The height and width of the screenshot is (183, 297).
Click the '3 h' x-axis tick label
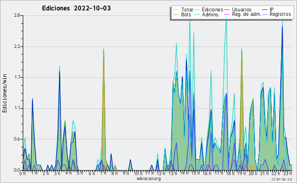57,173
